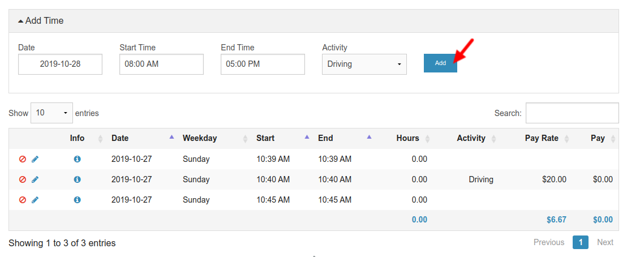Click delete icon for the 10:39 AM entry
Viewport: 627px width, 257px height.
point(23,159)
